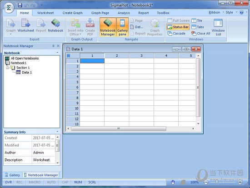Switch to the Gallery bottom tab
This screenshot has height=188, width=250.
pyautogui.click(x=12, y=175)
